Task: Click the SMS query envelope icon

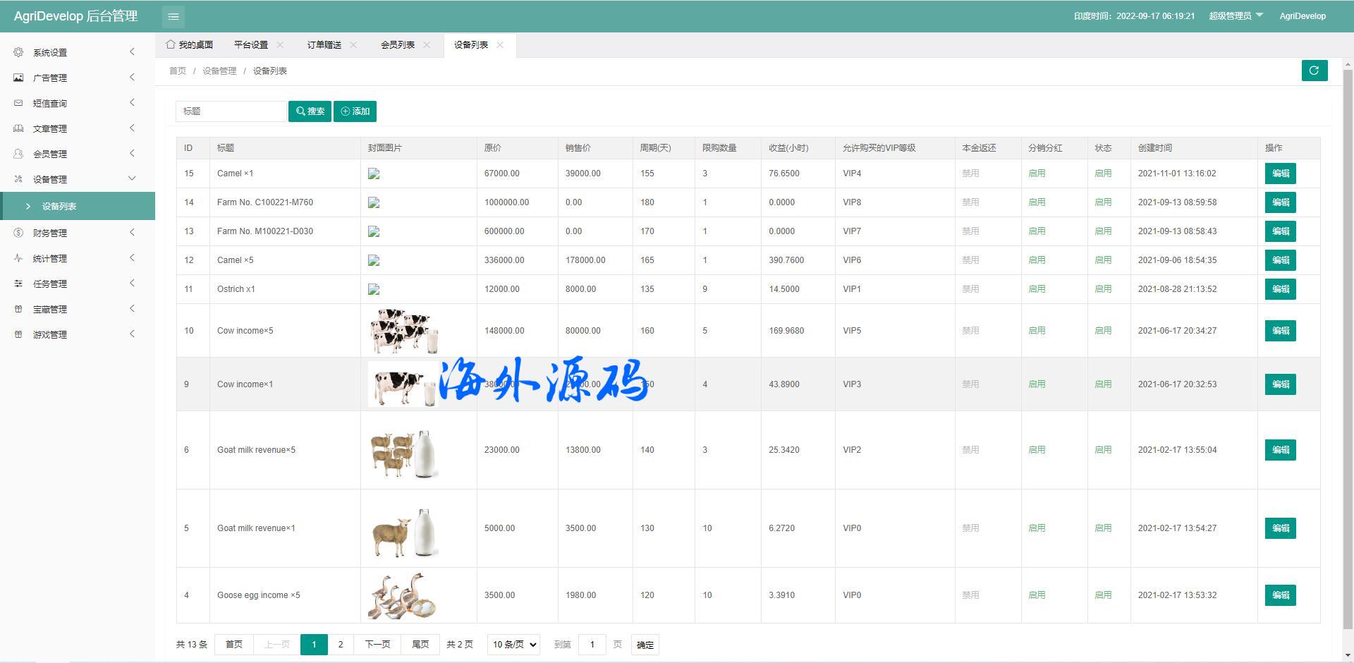Action: pyautogui.click(x=18, y=103)
